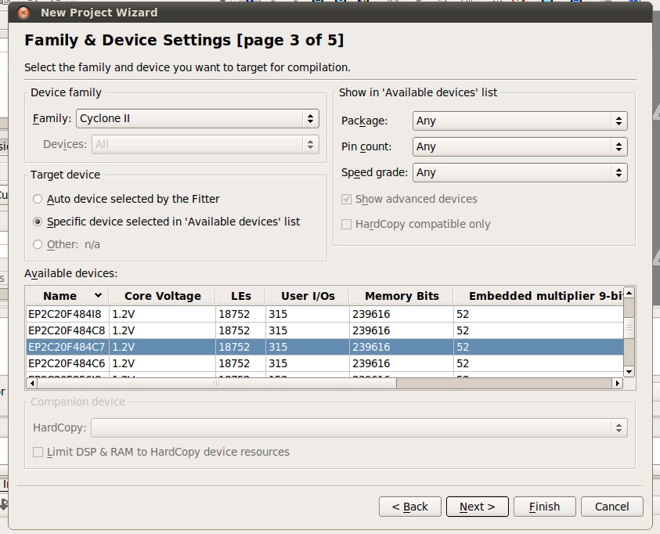Select device EP2C20F484C6
Screen dimensions: 660x534
(x=325, y=363)
